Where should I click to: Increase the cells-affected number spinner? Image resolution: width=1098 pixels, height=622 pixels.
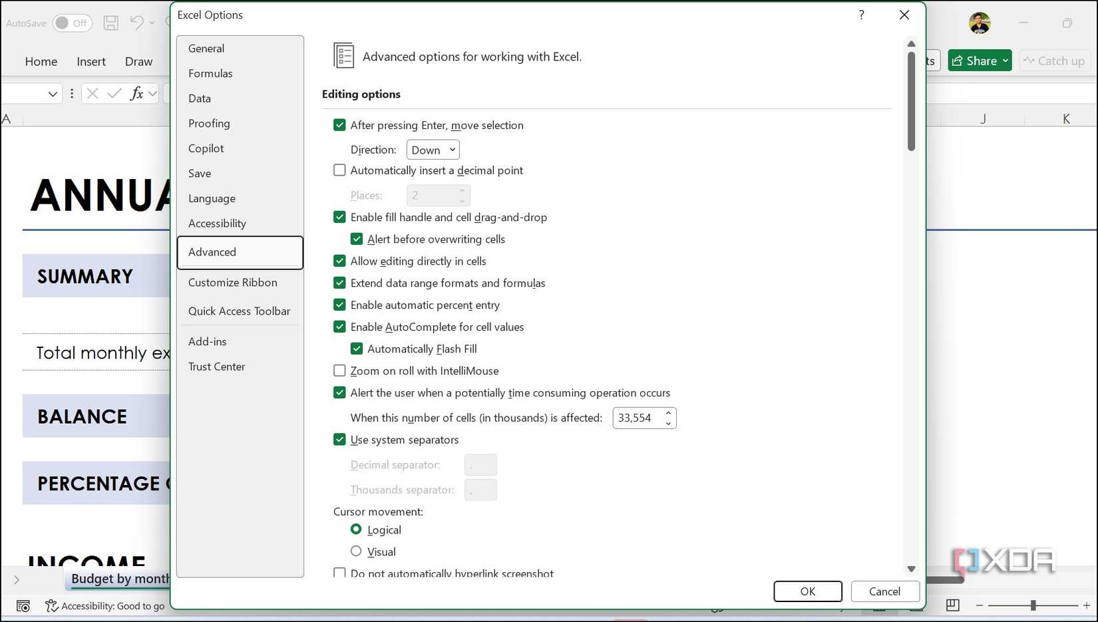(x=668, y=413)
